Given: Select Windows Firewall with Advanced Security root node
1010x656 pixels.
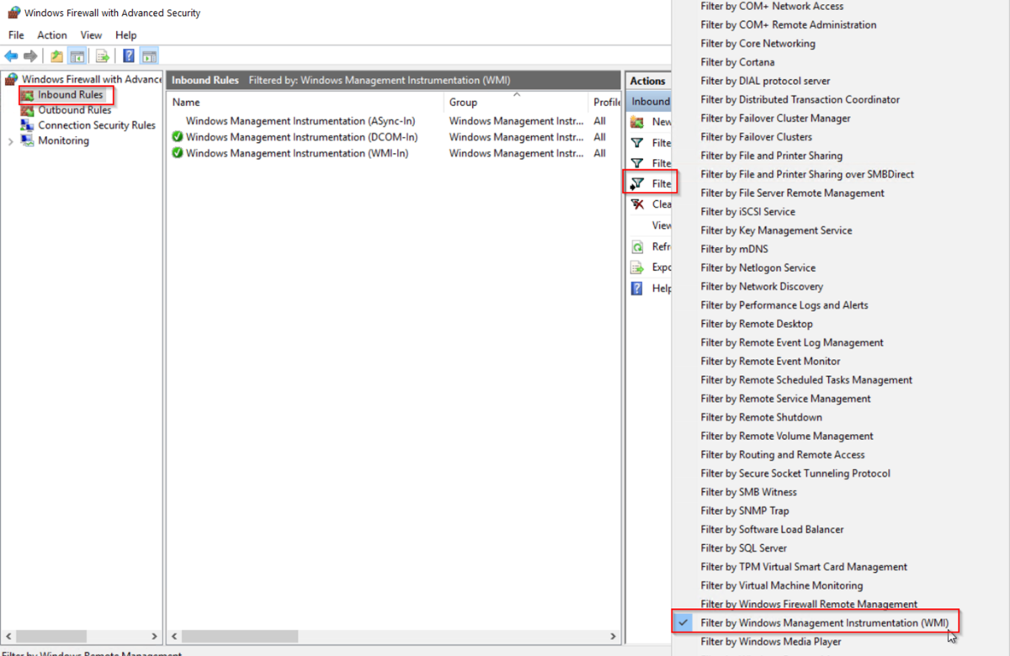Looking at the screenshot, I should 92,79.
